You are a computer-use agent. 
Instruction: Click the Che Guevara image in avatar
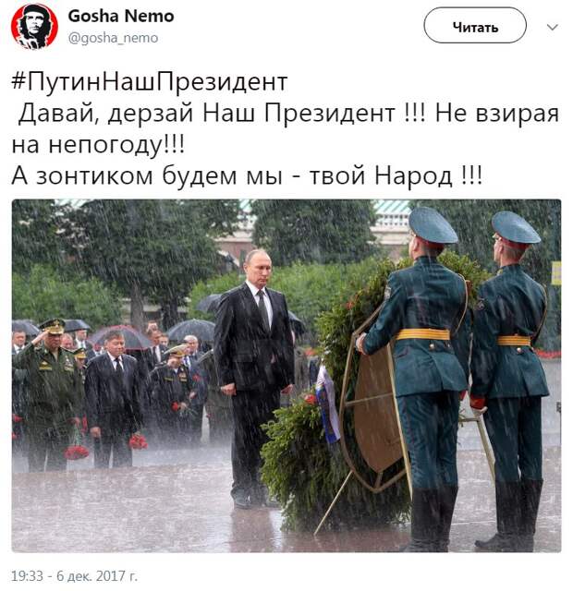coord(34,27)
